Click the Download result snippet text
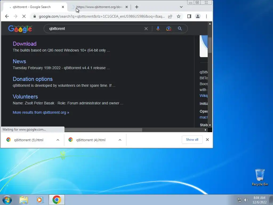 click(x=61, y=50)
